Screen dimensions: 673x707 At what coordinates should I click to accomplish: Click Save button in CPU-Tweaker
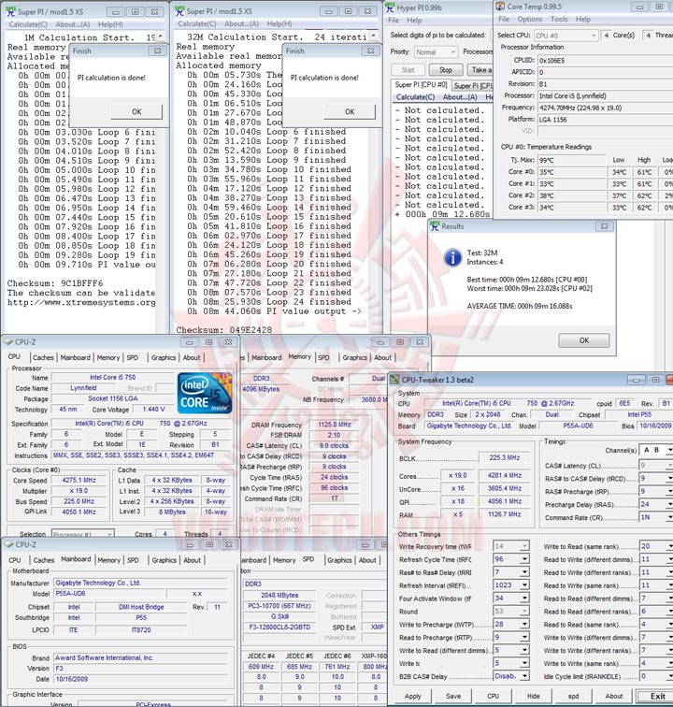click(x=453, y=696)
